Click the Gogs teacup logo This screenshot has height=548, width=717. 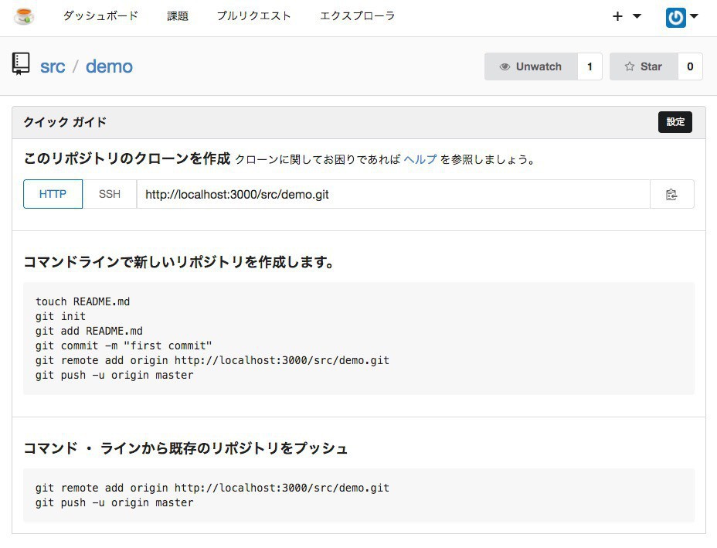point(24,16)
